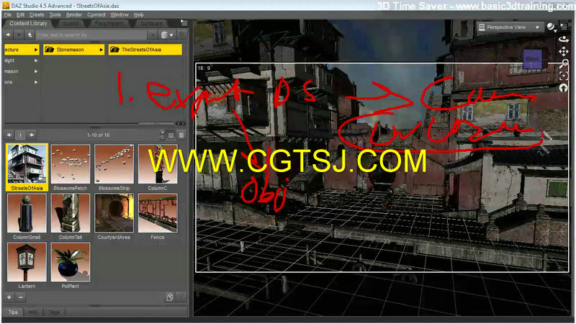
Task: Click the forward arrow in Content Library toolbar
Action: 19,35
